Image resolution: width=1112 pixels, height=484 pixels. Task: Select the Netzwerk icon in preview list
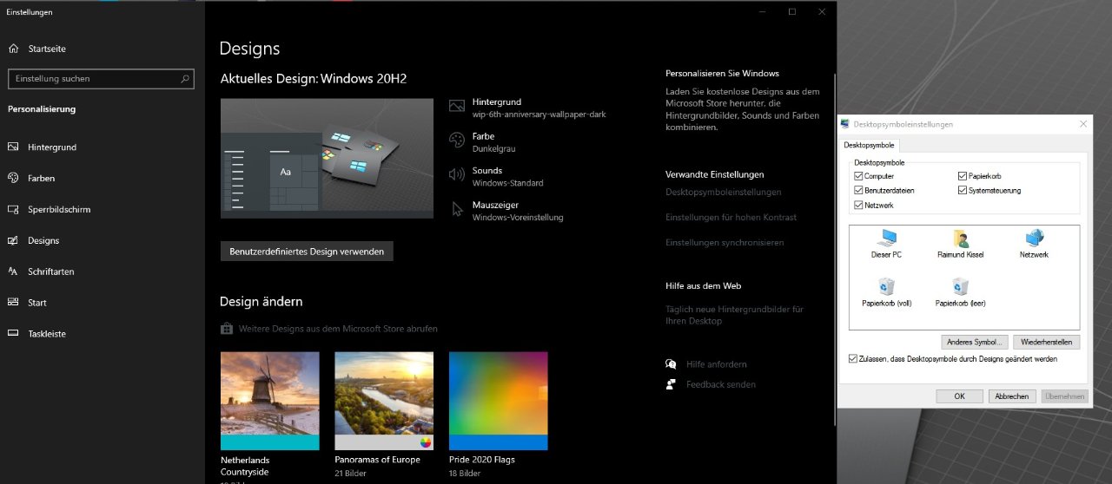[1034, 239]
